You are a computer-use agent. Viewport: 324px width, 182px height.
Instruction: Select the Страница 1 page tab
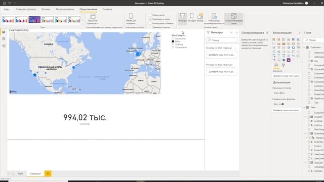point(35,173)
